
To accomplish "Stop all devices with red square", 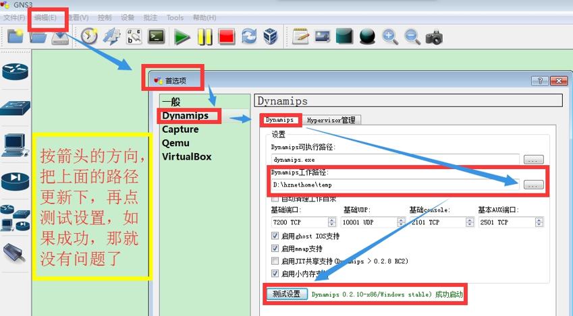I will click(x=226, y=37).
